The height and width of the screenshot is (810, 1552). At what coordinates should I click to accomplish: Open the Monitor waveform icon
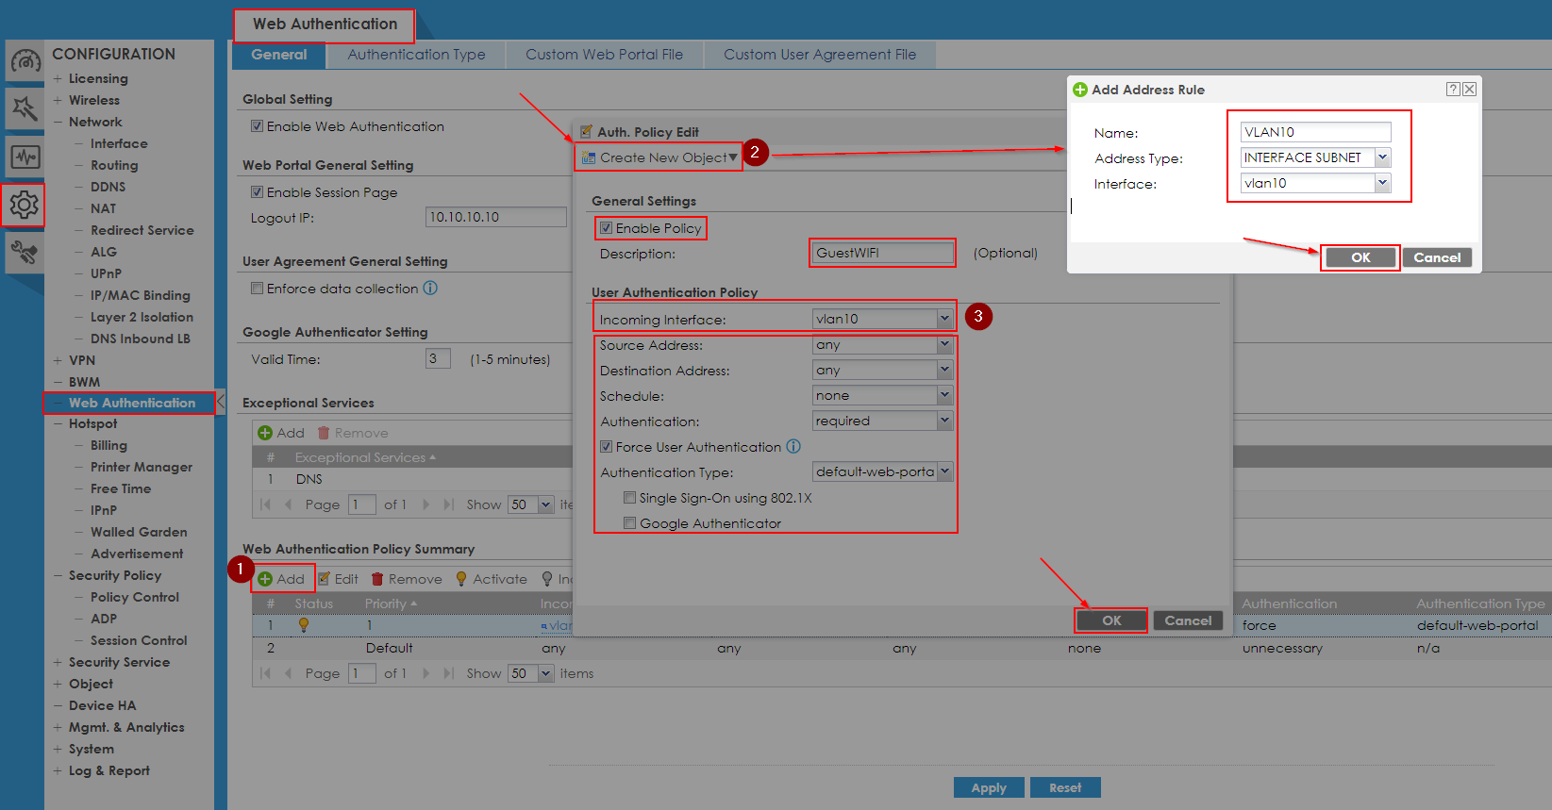[x=25, y=157]
